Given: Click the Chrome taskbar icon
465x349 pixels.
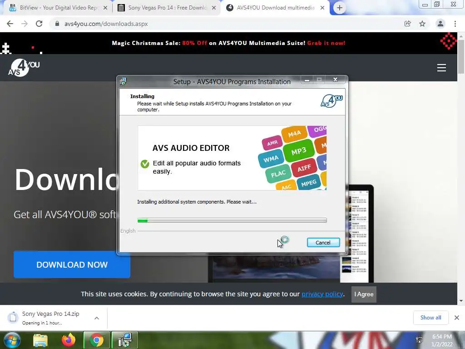Looking at the screenshot, I should tap(97, 340).
